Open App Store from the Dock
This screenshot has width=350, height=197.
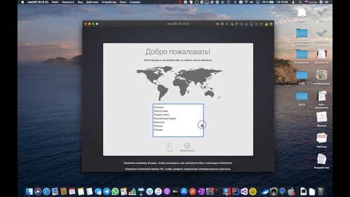click(x=184, y=192)
